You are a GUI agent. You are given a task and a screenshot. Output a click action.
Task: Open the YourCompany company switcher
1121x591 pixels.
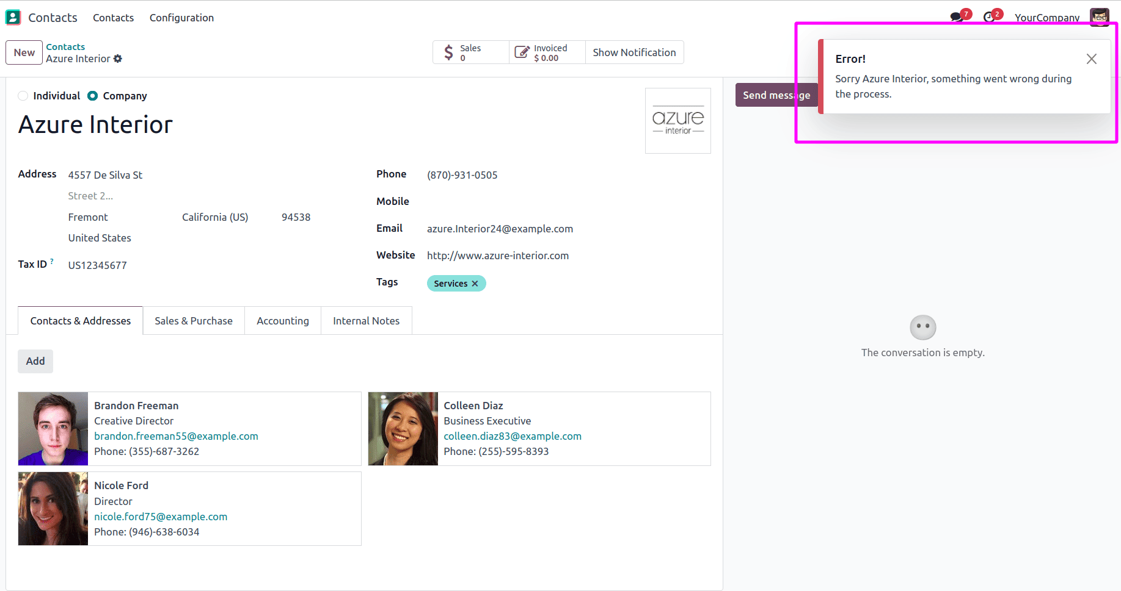[x=1047, y=18]
